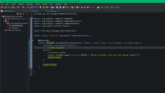Open the Run menu
Screen dimensions: 165x93
click(x=51, y=4)
